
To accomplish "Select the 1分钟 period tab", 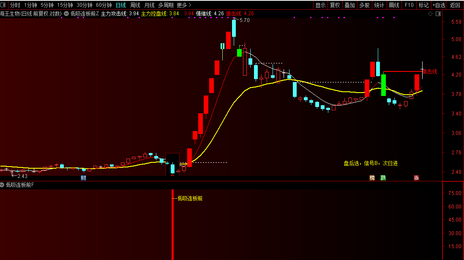I will (x=30, y=5).
